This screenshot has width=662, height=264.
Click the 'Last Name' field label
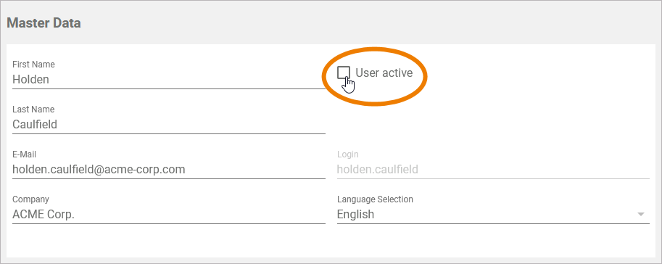click(x=33, y=110)
